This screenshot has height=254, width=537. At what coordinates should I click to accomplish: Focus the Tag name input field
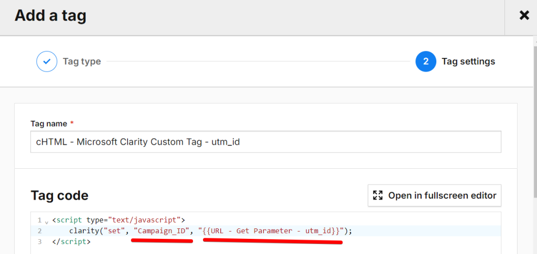pyautogui.click(x=266, y=142)
